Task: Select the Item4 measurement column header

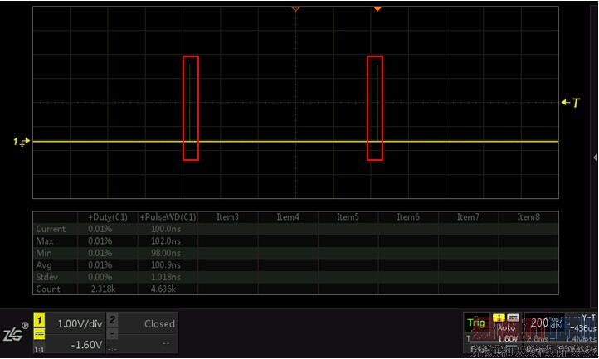Action: pyautogui.click(x=288, y=217)
